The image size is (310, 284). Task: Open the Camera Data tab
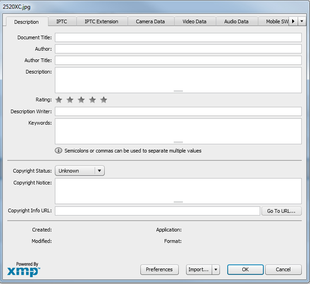click(150, 21)
